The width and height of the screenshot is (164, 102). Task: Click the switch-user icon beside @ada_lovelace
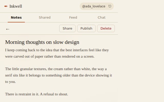tap(110, 6)
